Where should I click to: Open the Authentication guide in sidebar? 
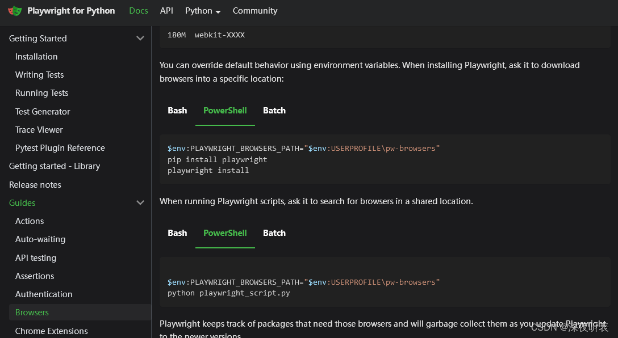tap(44, 294)
